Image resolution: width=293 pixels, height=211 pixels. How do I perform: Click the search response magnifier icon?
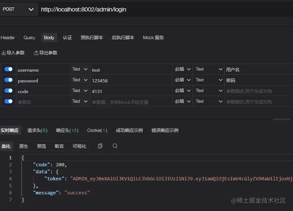[x=115, y=146]
